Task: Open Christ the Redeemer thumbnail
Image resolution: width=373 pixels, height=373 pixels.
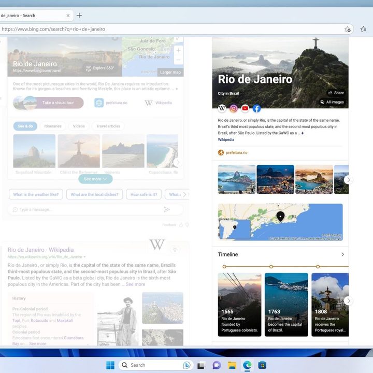Action: pos(79,151)
